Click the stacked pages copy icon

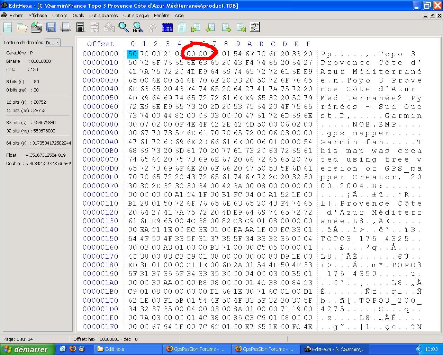tap(182, 27)
